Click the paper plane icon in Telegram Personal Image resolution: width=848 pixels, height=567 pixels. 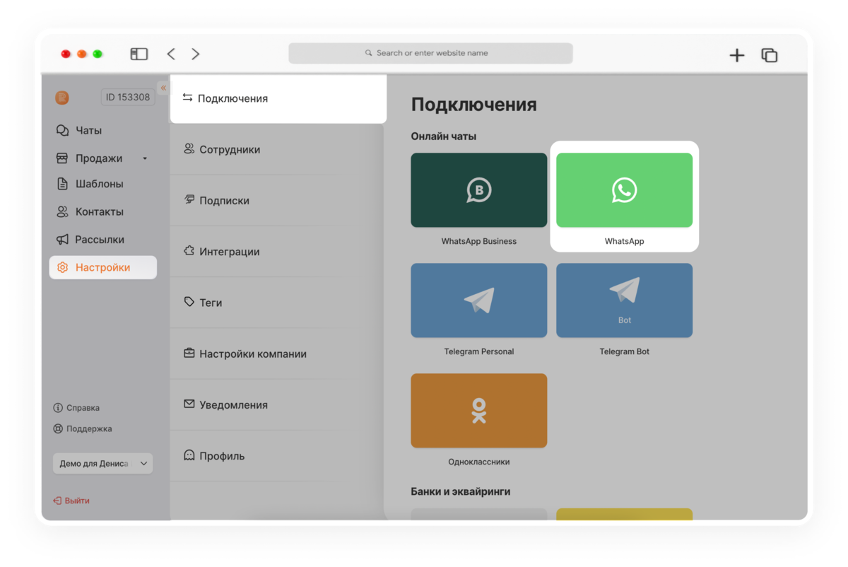pos(479,300)
